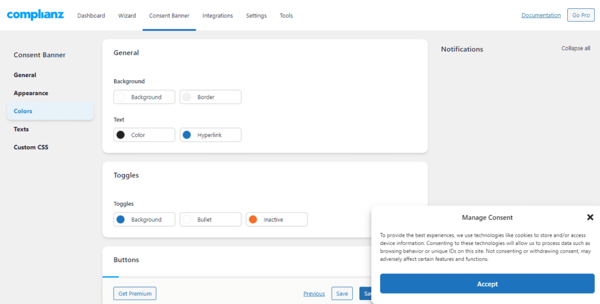
Task: Open the Border color picker
Action: (210, 97)
